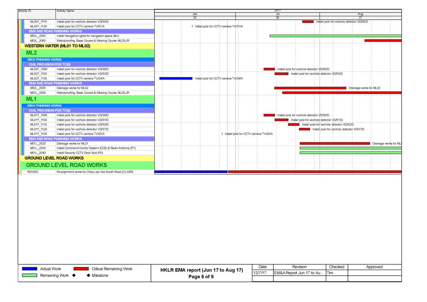Click the blue actual-work bar in the RD1060 row
427x302 pixels.
point(191,172)
